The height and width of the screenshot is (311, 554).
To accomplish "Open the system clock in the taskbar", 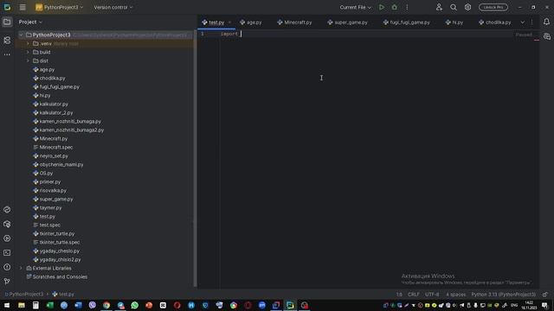I will tap(529, 305).
